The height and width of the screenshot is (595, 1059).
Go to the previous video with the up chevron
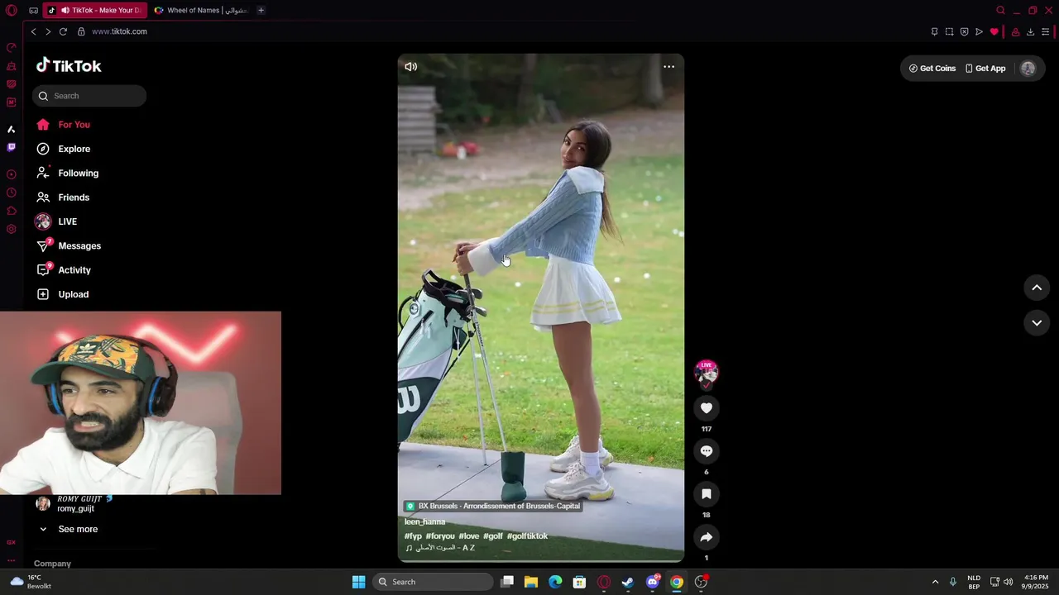1037,288
